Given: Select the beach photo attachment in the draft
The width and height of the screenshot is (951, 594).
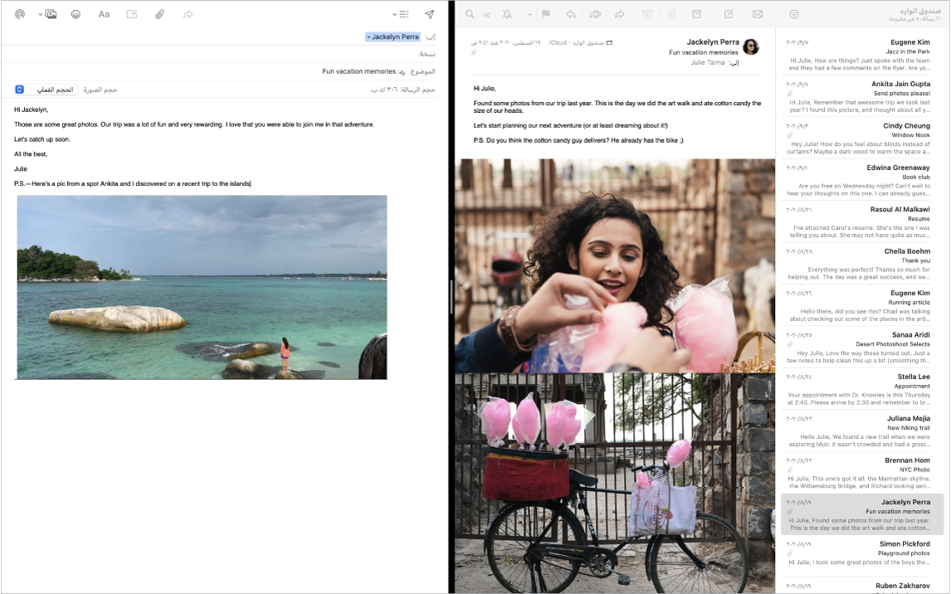Looking at the screenshot, I should click(x=202, y=287).
